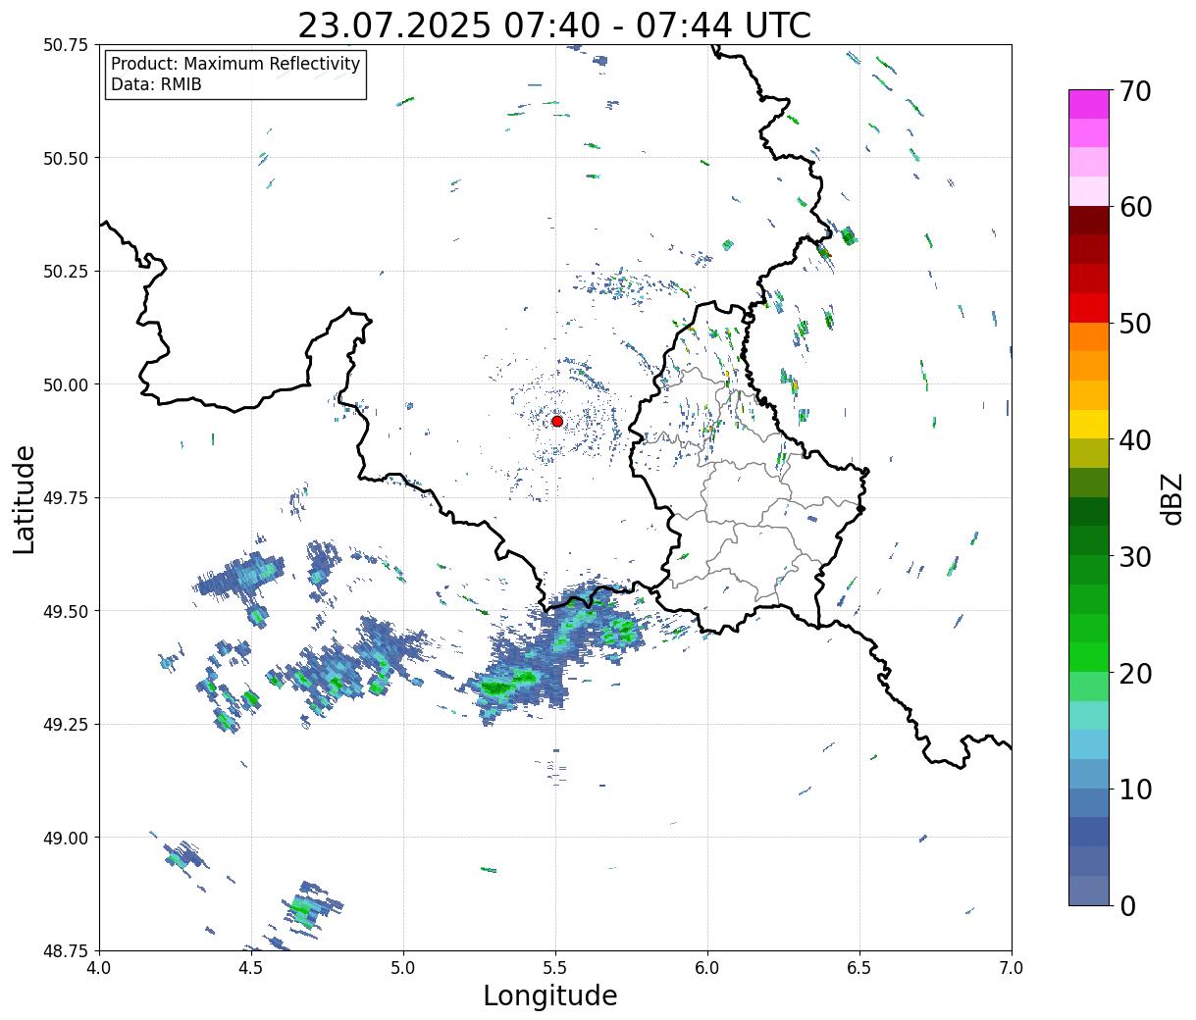Click the magenta swatch at top of colorbar
Image resolution: width=1196 pixels, height=1020 pixels.
tap(1089, 104)
